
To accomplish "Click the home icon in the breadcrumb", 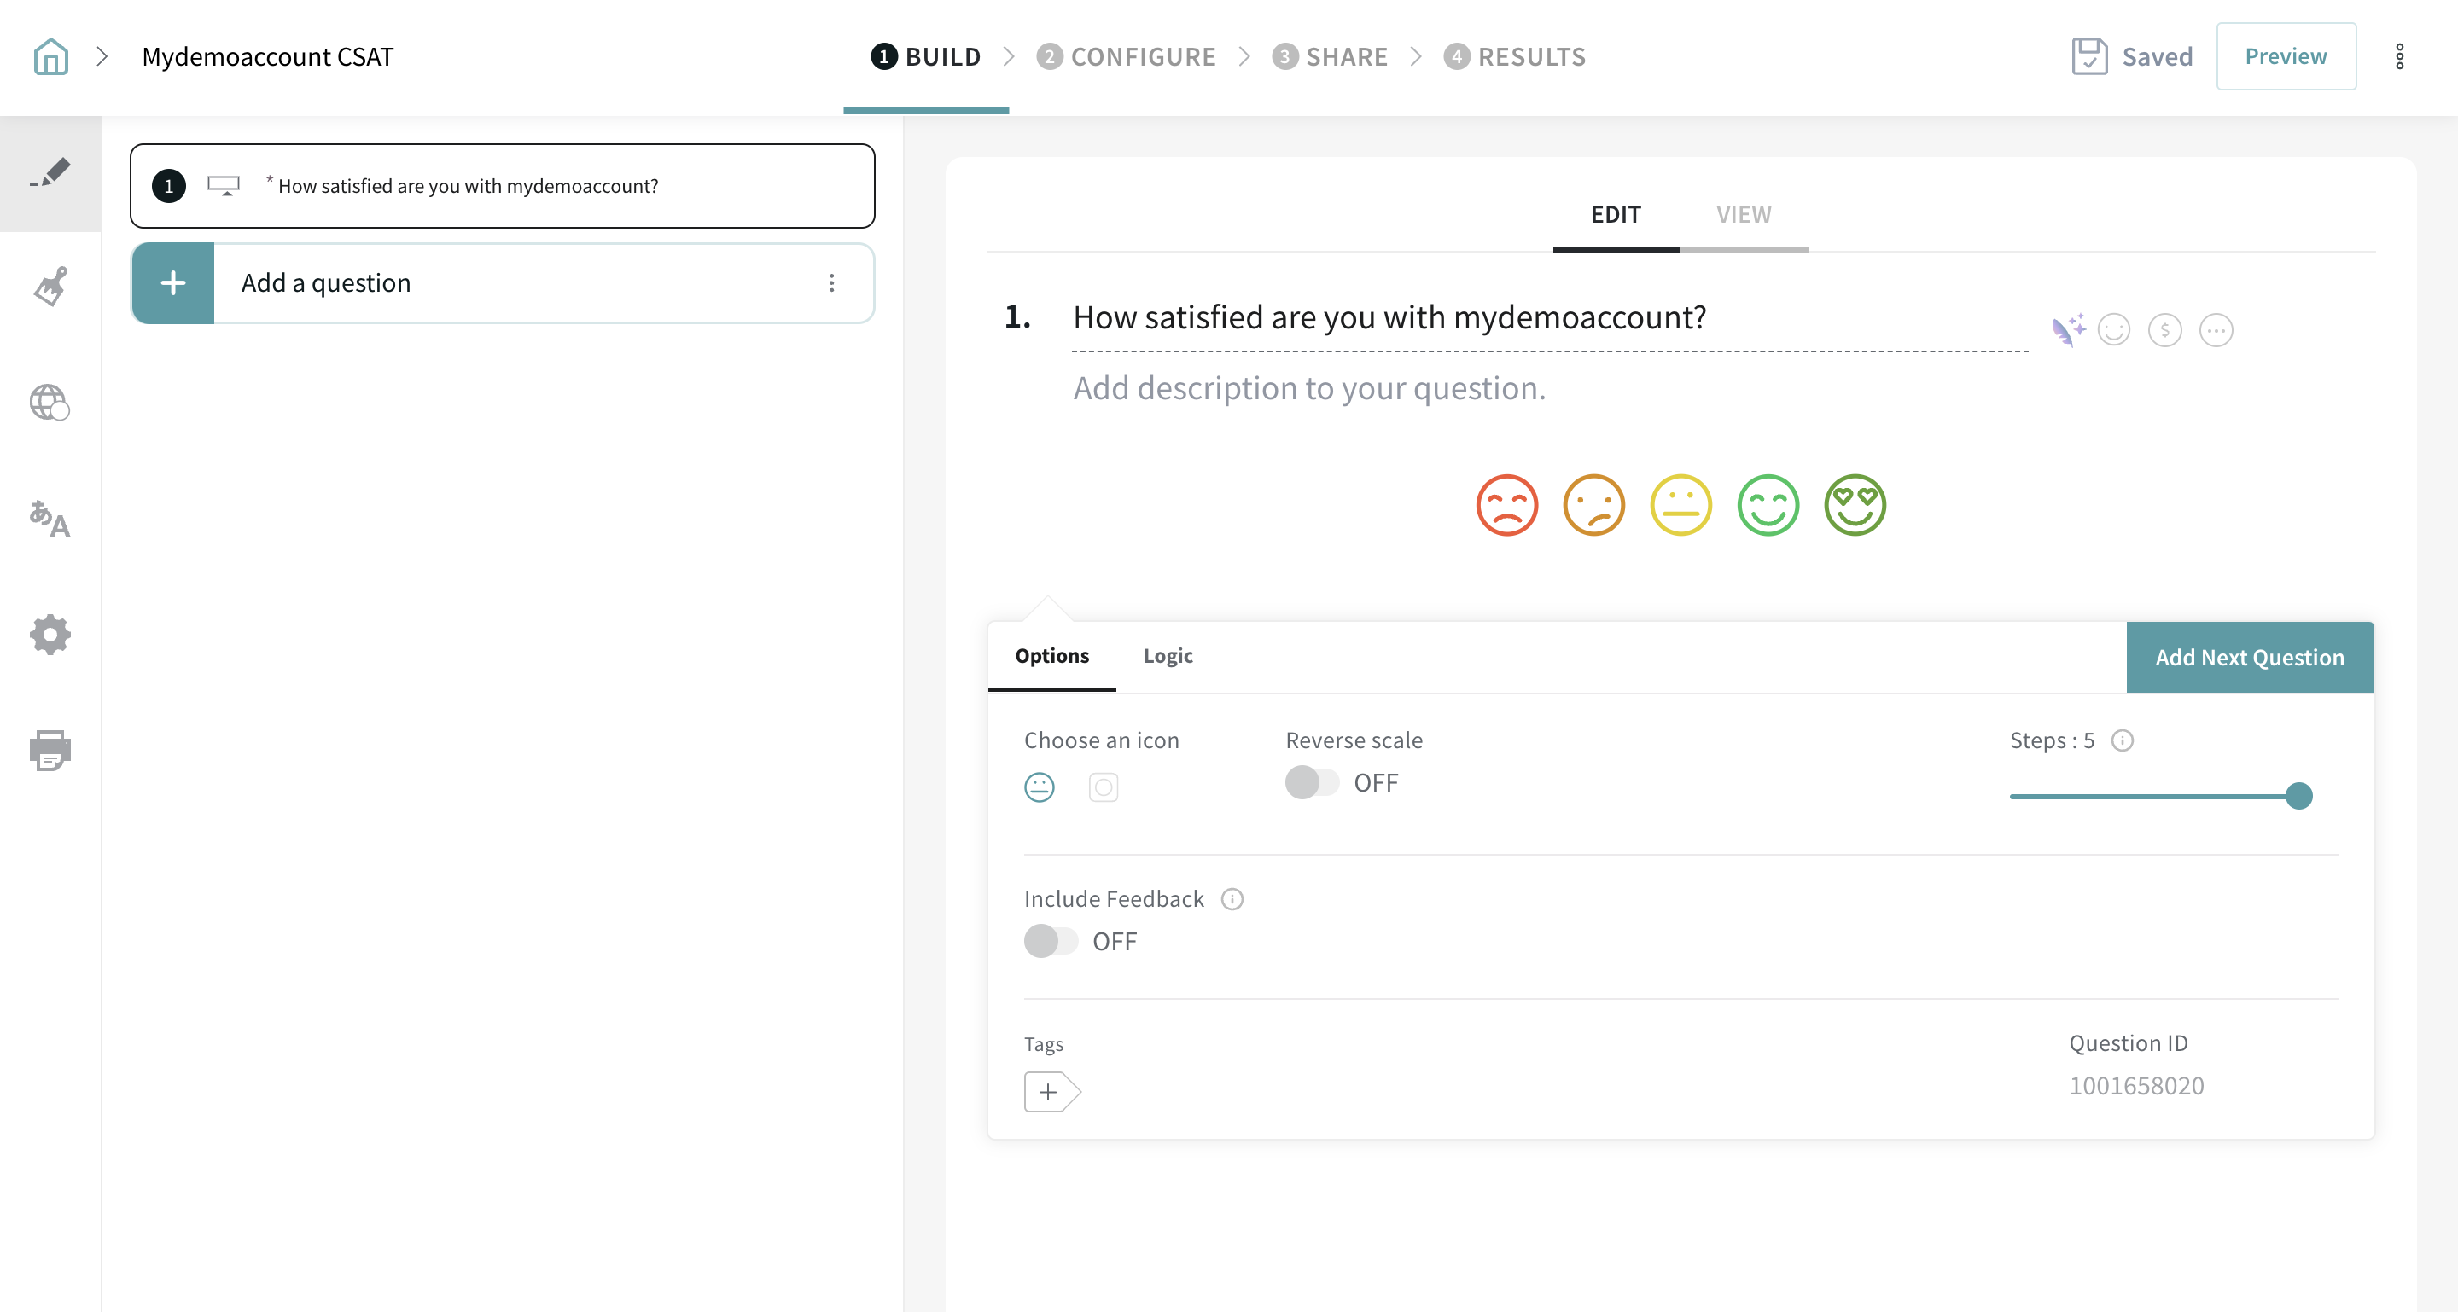I will click(x=50, y=56).
